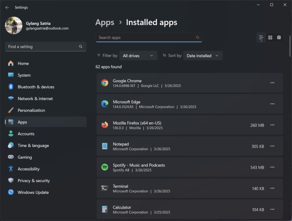Viewport: 292px width, 221px height.
Task: Click the Apps breadcrumb link
Action: (x=105, y=22)
